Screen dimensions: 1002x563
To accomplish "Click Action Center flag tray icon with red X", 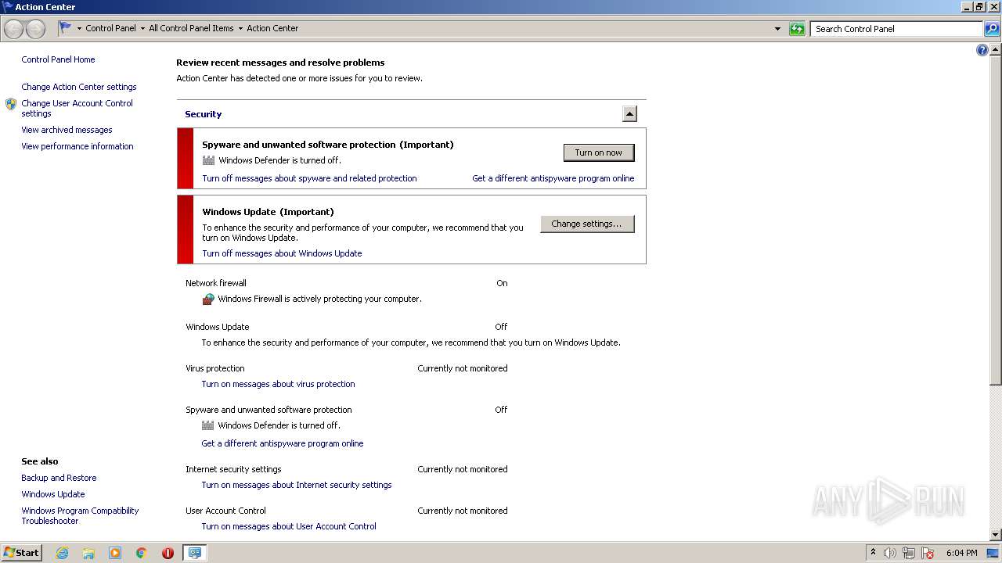I will (928, 553).
